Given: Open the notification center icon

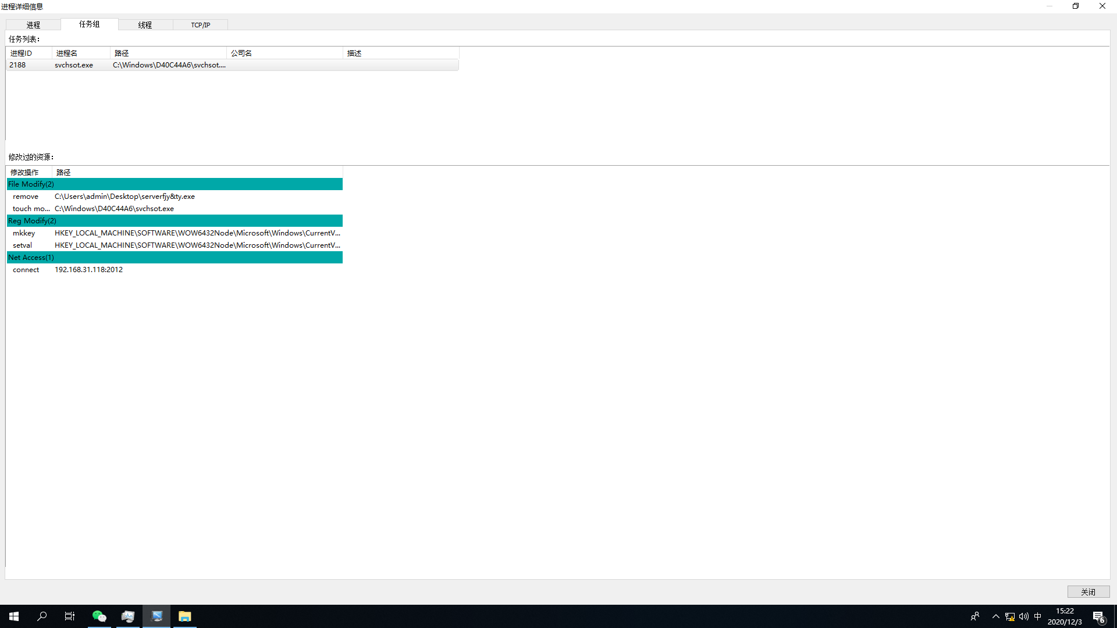Looking at the screenshot, I should click(x=1098, y=616).
